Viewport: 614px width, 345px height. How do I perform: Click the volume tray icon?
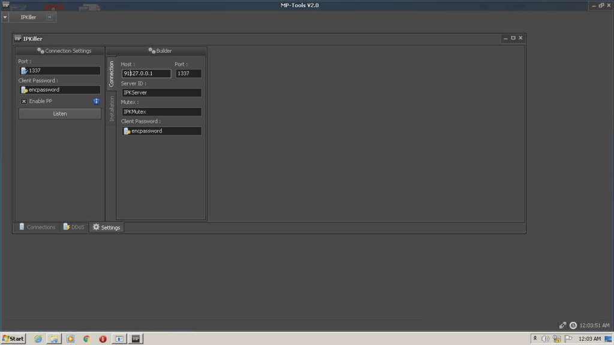[x=545, y=339]
